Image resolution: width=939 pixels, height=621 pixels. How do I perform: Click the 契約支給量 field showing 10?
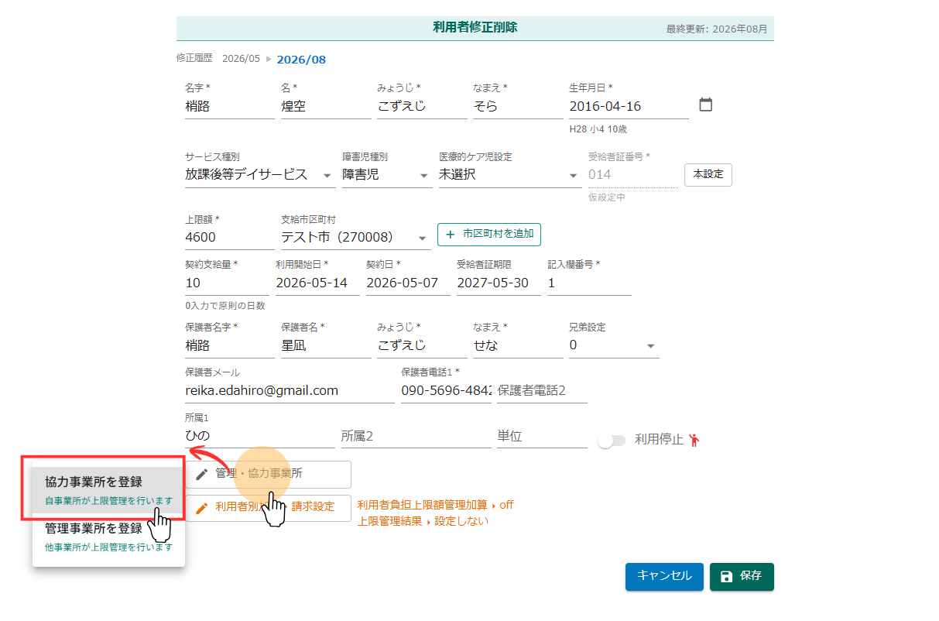[227, 283]
